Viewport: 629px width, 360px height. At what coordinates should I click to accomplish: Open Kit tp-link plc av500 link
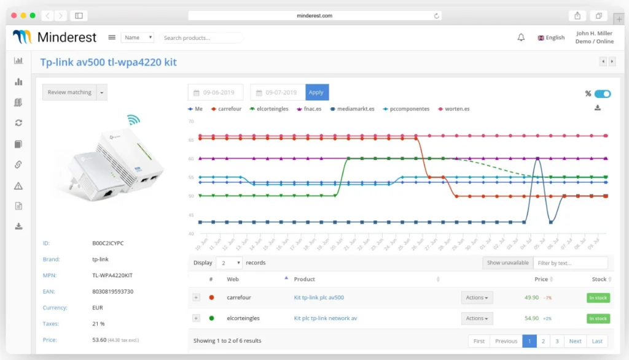click(x=319, y=297)
